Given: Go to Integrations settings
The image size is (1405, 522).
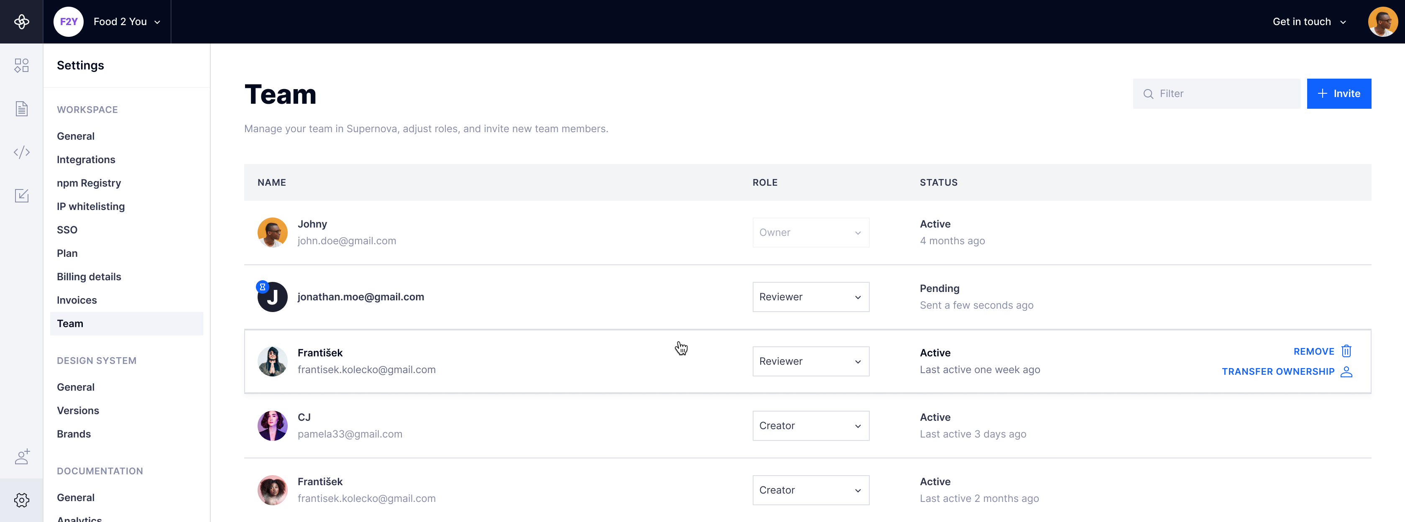Looking at the screenshot, I should tap(86, 160).
